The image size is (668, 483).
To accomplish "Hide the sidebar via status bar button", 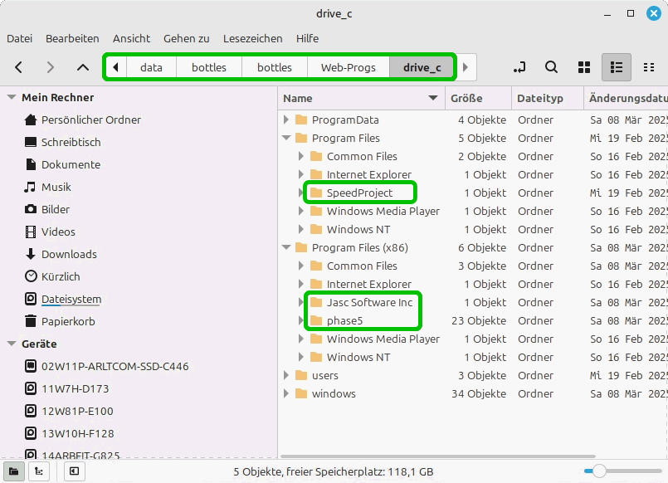I will tap(74, 471).
